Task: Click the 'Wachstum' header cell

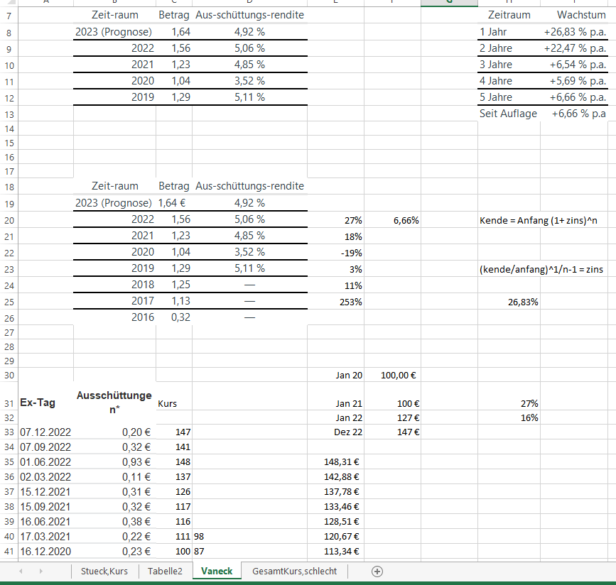Action: pyautogui.click(x=574, y=15)
